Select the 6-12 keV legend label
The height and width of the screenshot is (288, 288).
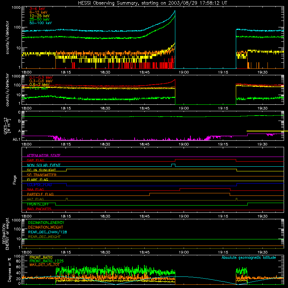[x=39, y=12]
